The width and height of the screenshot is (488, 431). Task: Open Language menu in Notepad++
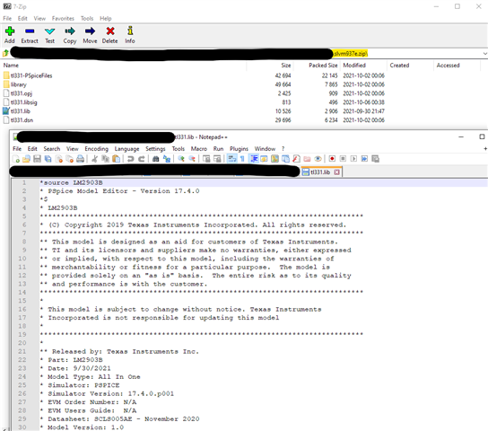click(x=126, y=149)
